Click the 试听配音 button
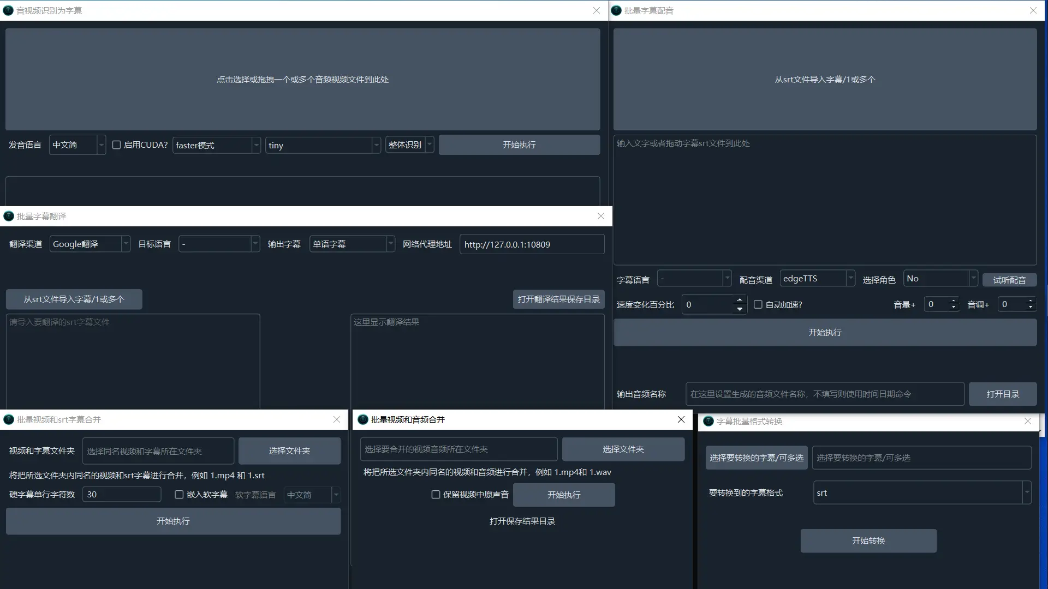This screenshot has width=1048, height=589. click(x=1009, y=280)
